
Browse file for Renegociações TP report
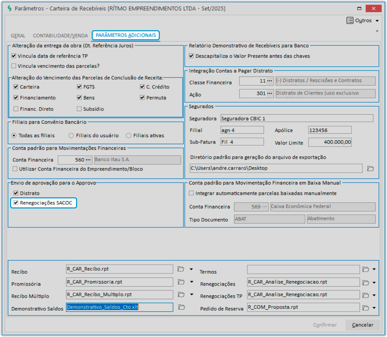(x=366, y=295)
